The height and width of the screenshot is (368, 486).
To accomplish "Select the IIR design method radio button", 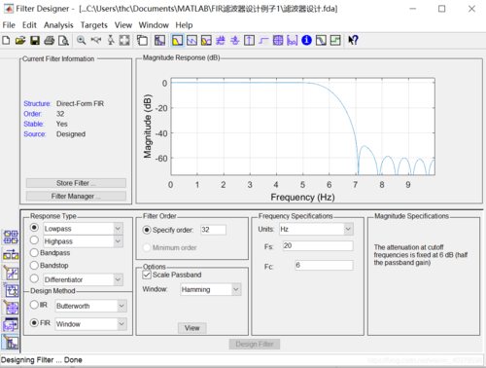I will tap(34, 305).
